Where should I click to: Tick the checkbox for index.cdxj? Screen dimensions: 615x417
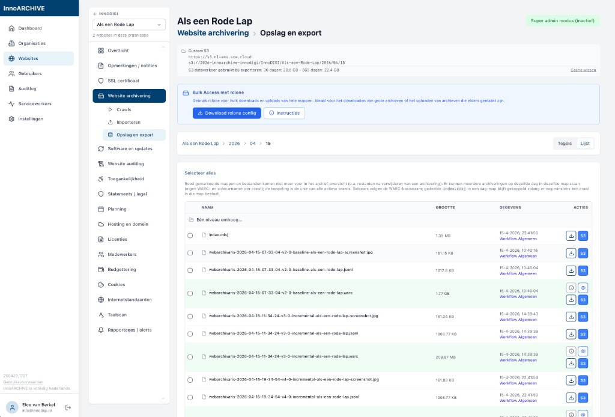point(190,236)
